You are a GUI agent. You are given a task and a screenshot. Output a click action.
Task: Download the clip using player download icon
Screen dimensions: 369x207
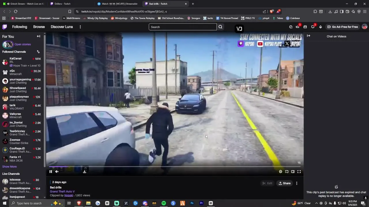pos(84,172)
